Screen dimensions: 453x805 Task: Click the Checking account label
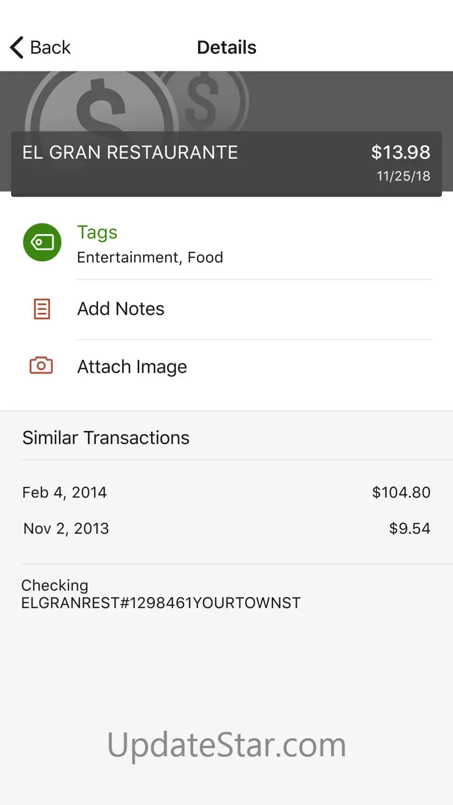[x=55, y=586]
